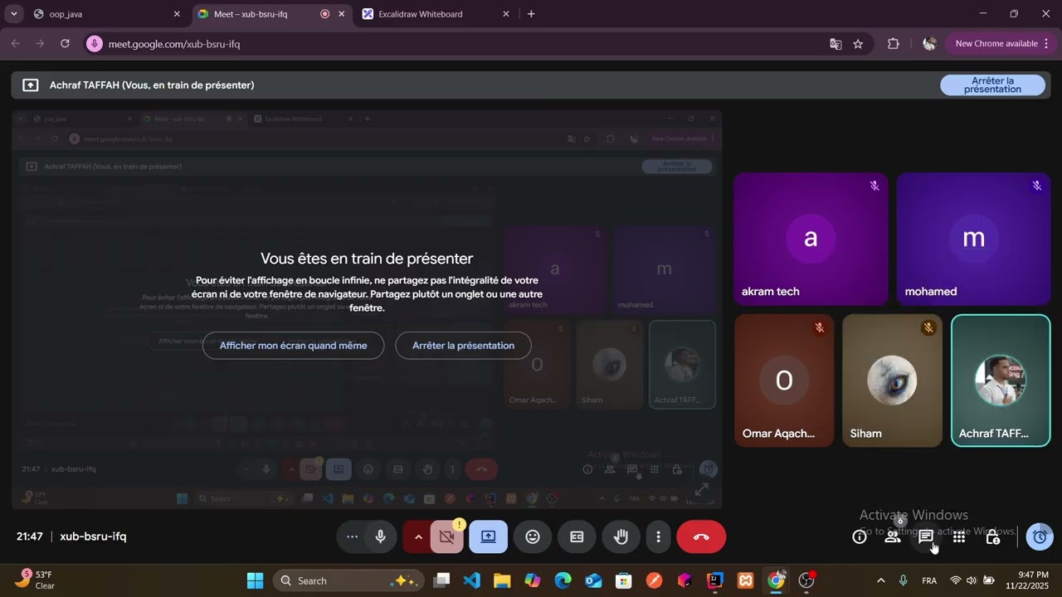Image resolution: width=1062 pixels, height=597 pixels.
Task: Open IntelliJ IDEA from taskbar
Action: [x=714, y=580]
